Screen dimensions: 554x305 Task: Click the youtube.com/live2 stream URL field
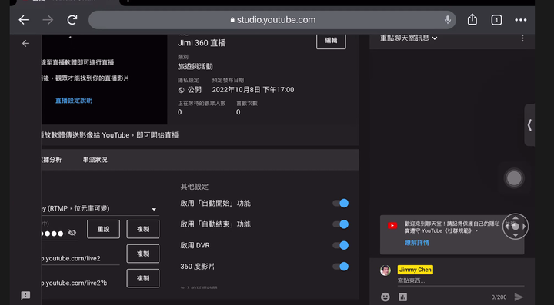pyautogui.click(x=81, y=258)
